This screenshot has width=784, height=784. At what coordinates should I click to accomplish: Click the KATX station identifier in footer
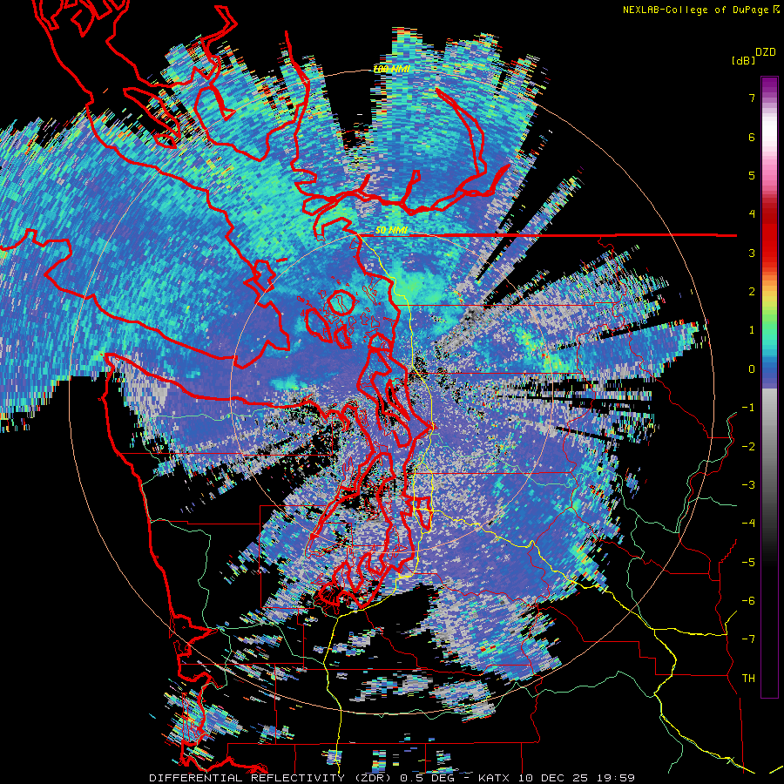[494, 778]
